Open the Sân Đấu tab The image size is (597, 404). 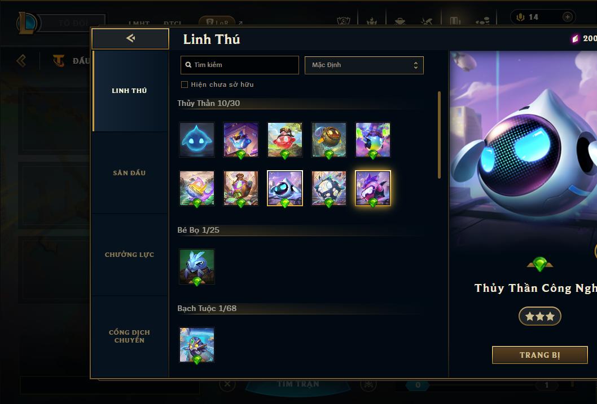click(x=129, y=173)
